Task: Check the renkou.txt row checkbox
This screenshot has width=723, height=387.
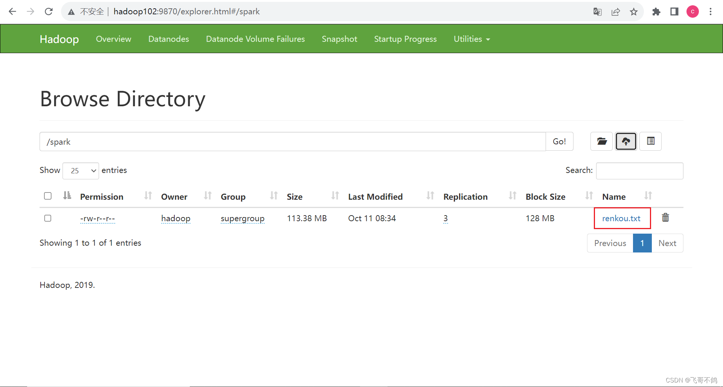Action: point(48,218)
